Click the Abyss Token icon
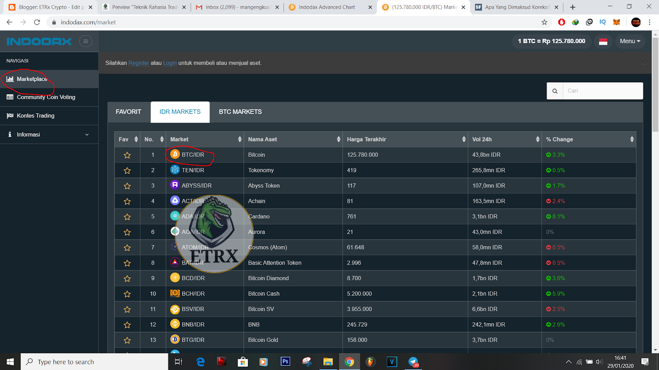This screenshot has height=370, width=659. coord(175,185)
